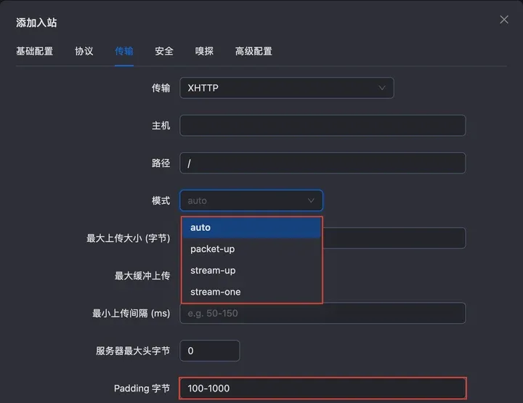The height and width of the screenshot is (403, 523).
Task: Go to the 安全 tab
Action: [164, 51]
